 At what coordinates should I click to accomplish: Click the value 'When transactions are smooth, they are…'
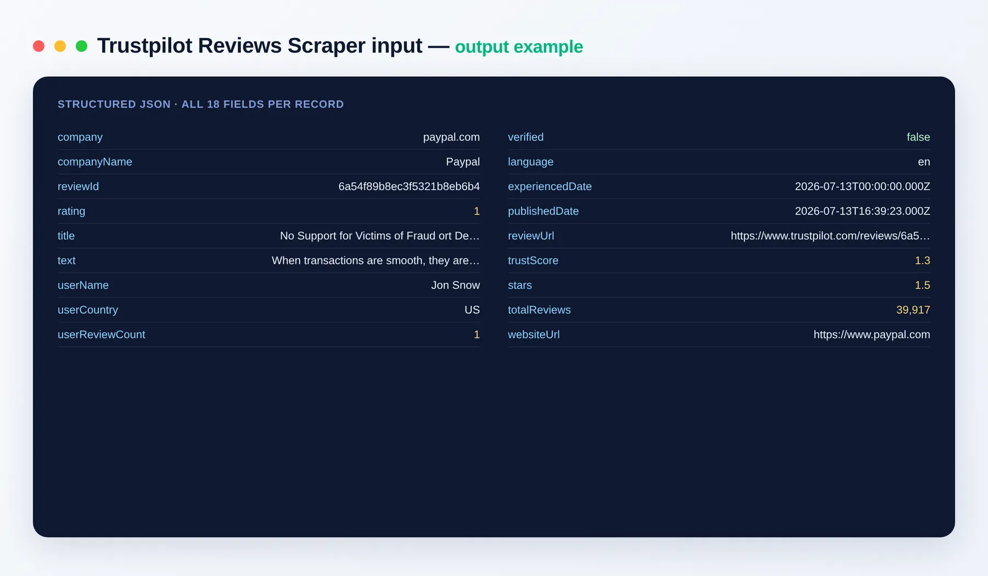point(375,261)
